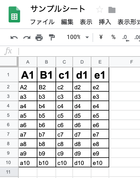Click cell containing b7

pyautogui.click(x=47, y=134)
